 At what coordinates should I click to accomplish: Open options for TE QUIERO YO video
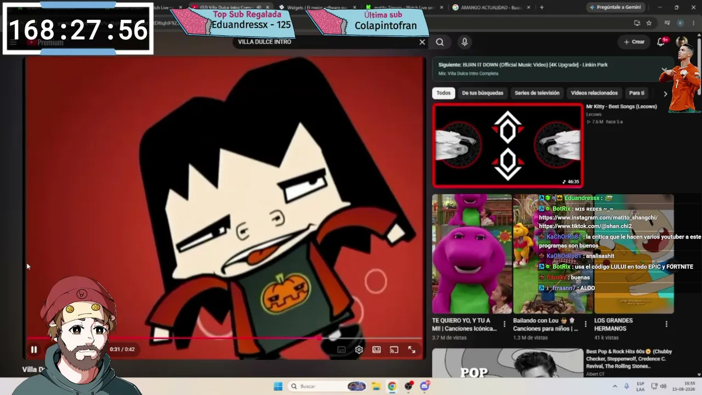[504, 324]
